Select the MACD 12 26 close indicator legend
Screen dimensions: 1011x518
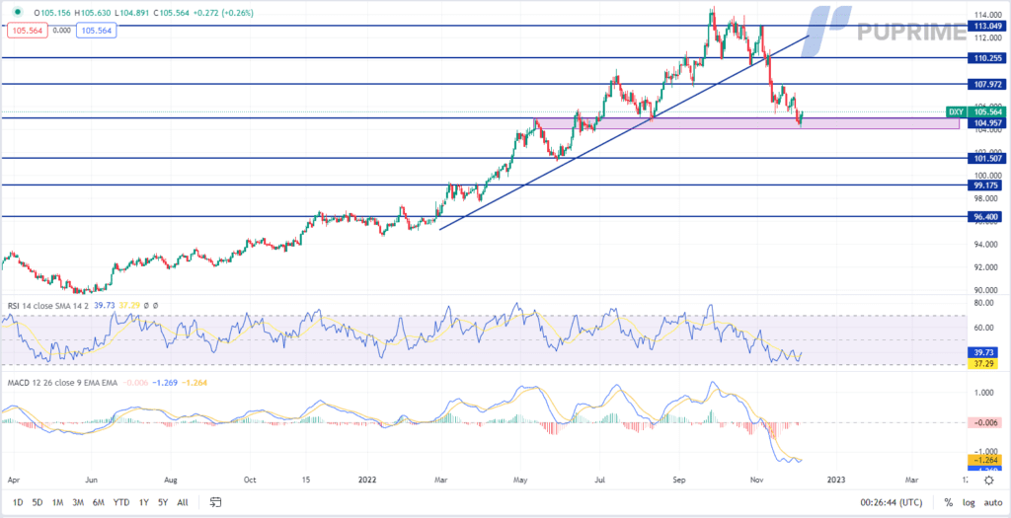coord(62,383)
